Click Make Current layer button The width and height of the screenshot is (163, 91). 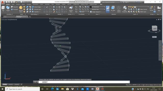pyautogui.click(x=143, y=9)
